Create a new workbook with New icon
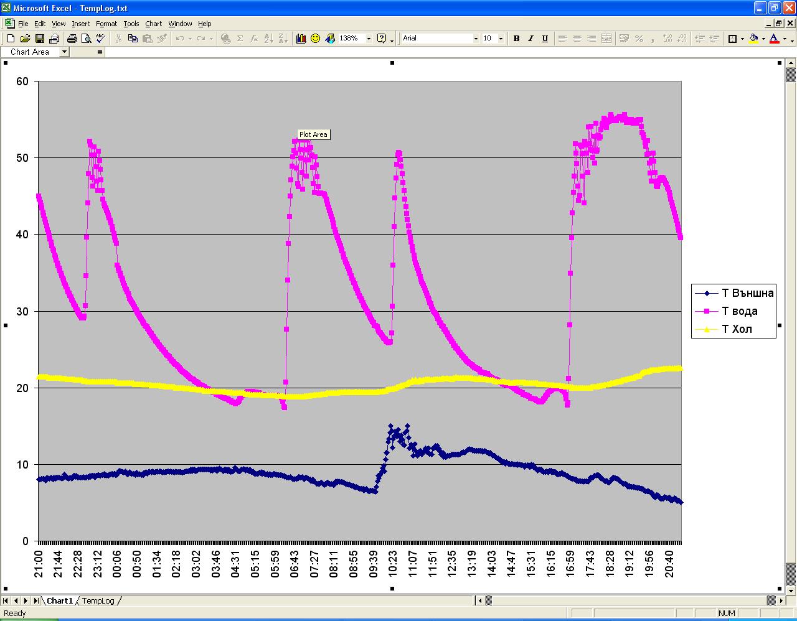 11,39
